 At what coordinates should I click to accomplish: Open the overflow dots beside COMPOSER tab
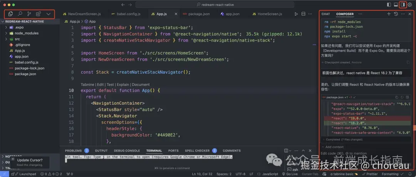(360, 14)
